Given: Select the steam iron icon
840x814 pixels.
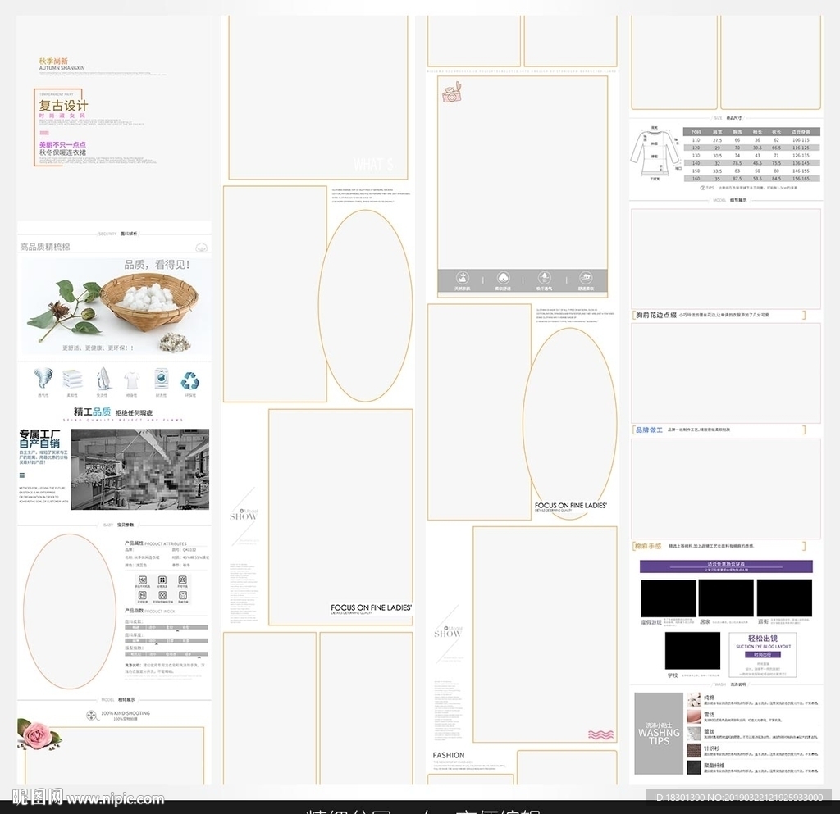Looking at the screenshot, I should coord(102,379).
